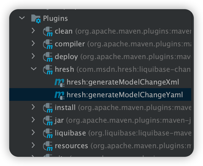Expand the resources plugin node

[33, 145]
